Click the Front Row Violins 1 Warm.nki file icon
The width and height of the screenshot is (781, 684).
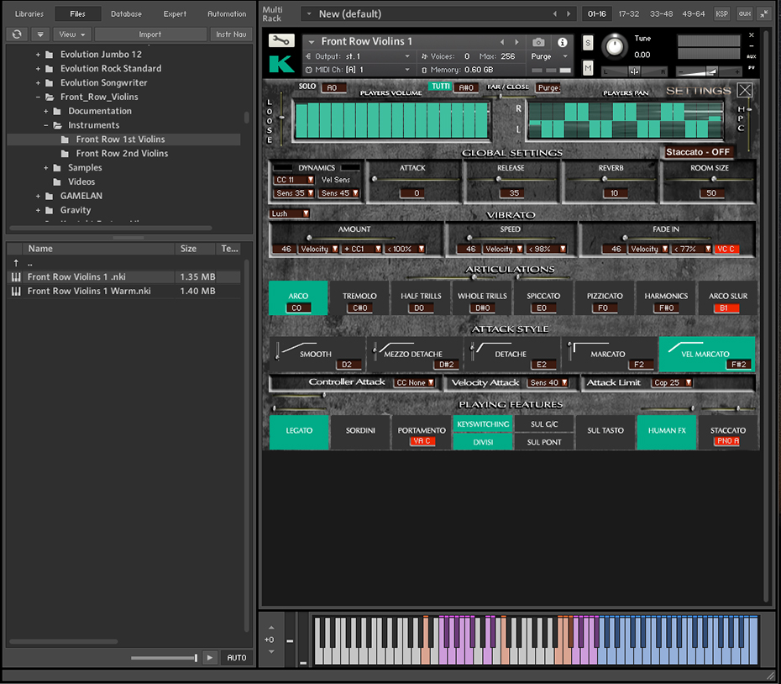(16, 291)
